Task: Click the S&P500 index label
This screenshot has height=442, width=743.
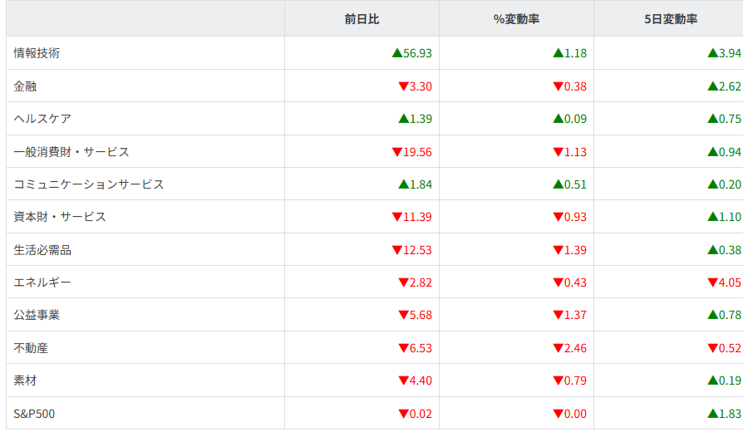Action: [34, 414]
